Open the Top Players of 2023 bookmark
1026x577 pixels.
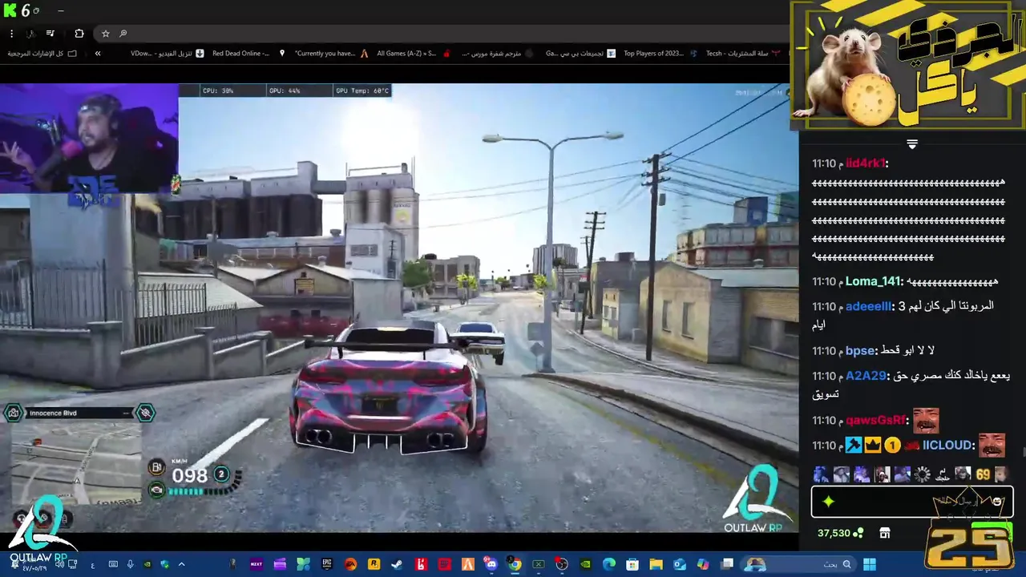coord(660,54)
